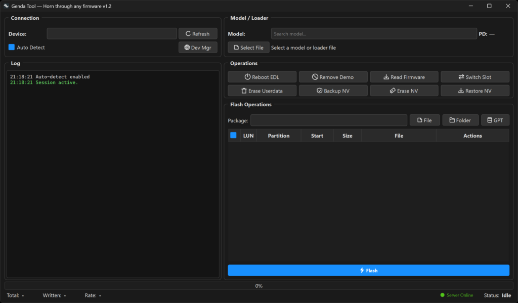The image size is (518, 303).
Task: Click the Switch Slot button
Action: (474, 77)
